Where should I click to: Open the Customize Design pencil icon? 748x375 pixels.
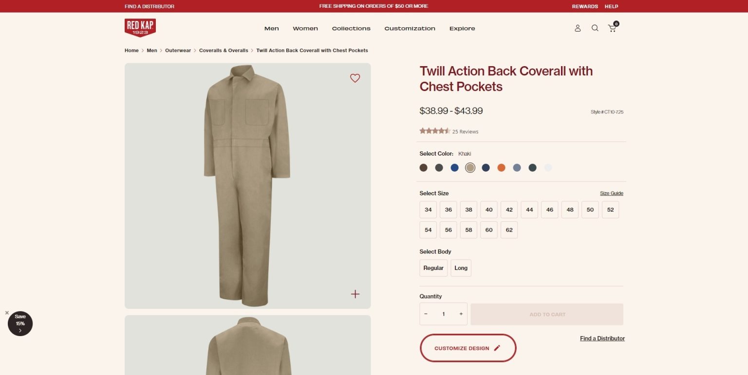coord(497,348)
